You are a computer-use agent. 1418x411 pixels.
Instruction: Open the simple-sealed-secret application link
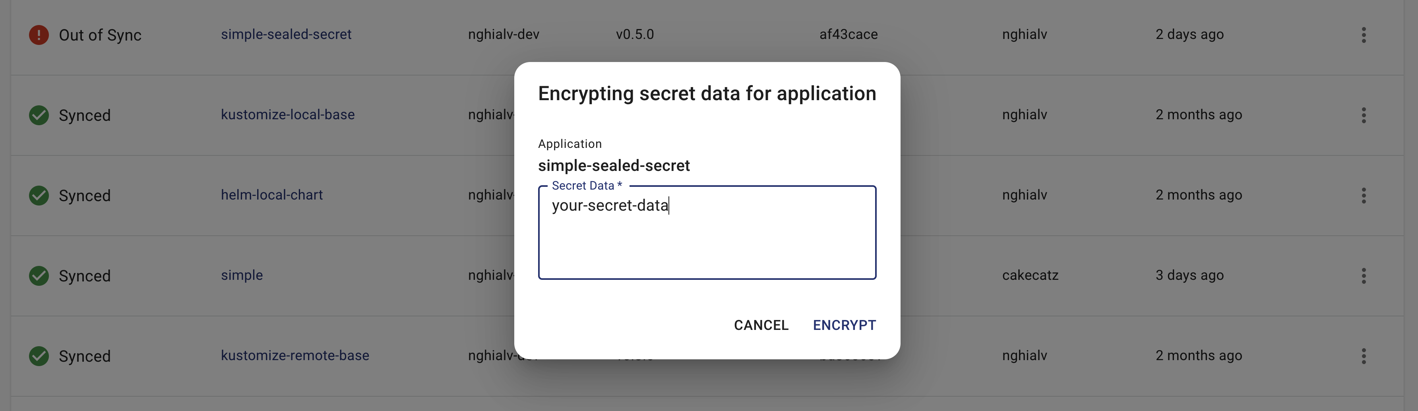pyautogui.click(x=286, y=35)
